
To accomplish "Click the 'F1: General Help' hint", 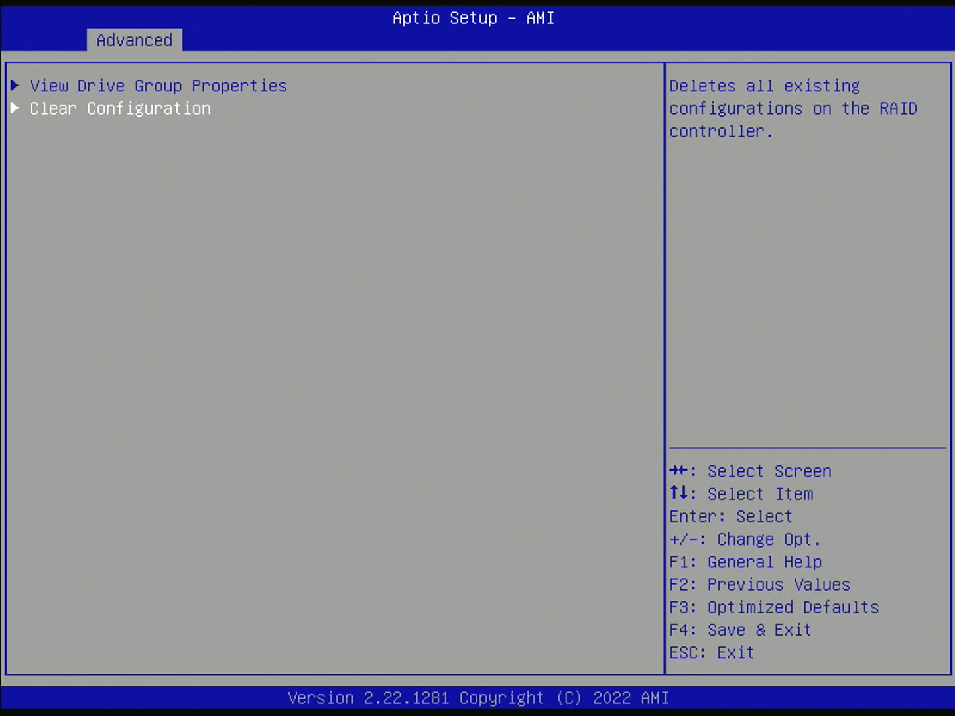I will pyautogui.click(x=745, y=562).
